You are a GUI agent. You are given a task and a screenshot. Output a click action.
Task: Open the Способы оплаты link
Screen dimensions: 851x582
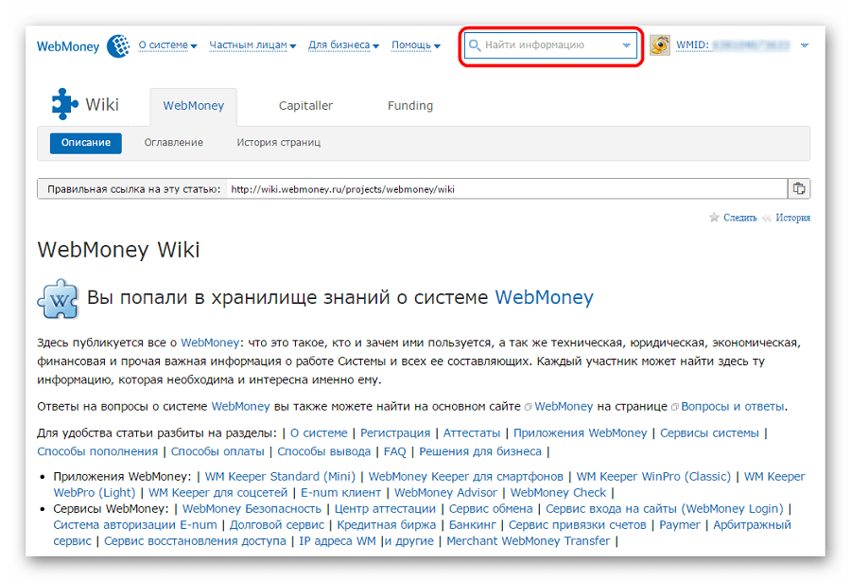tap(217, 451)
